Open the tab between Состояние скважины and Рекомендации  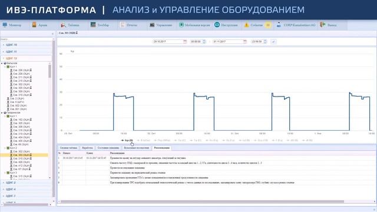(x=137, y=148)
